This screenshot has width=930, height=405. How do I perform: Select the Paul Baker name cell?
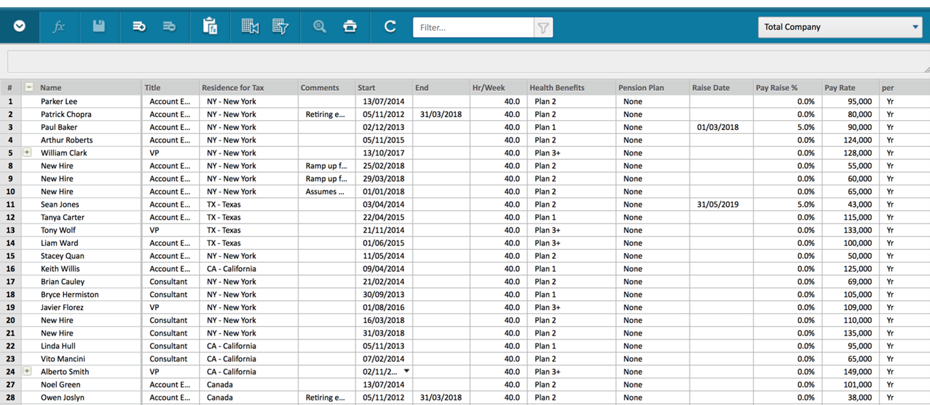(82, 127)
